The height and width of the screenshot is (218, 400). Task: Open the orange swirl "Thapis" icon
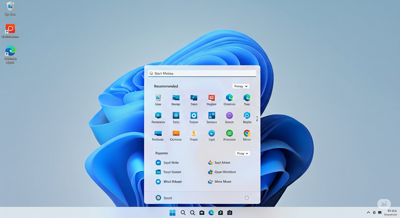(x=194, y=133)
